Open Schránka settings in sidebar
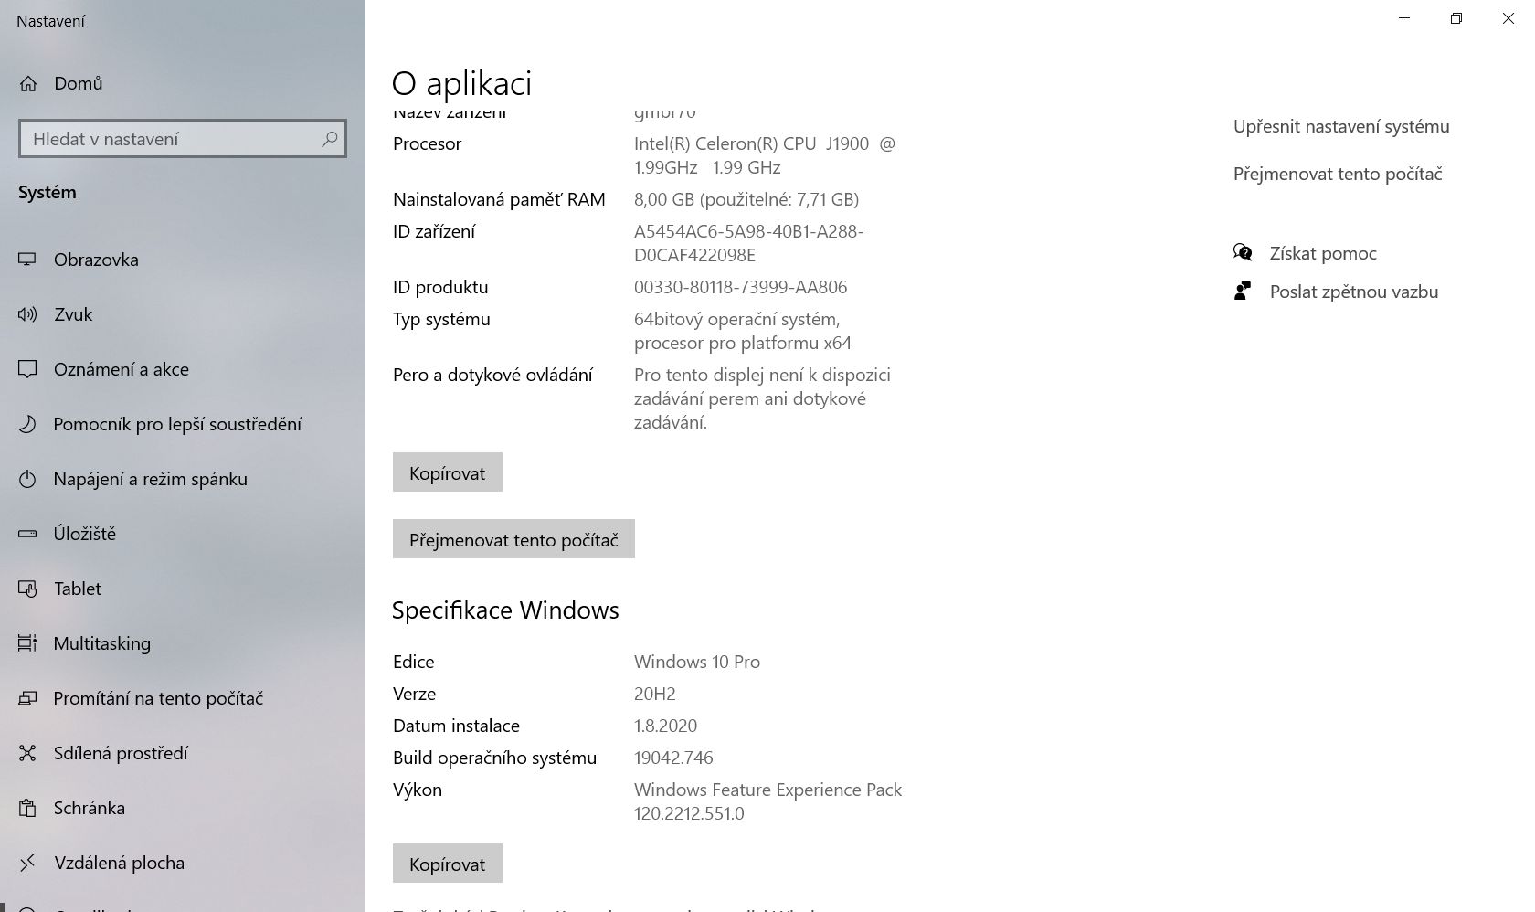Viewport: 1535px width, 912px height. [x=183, y=808]
